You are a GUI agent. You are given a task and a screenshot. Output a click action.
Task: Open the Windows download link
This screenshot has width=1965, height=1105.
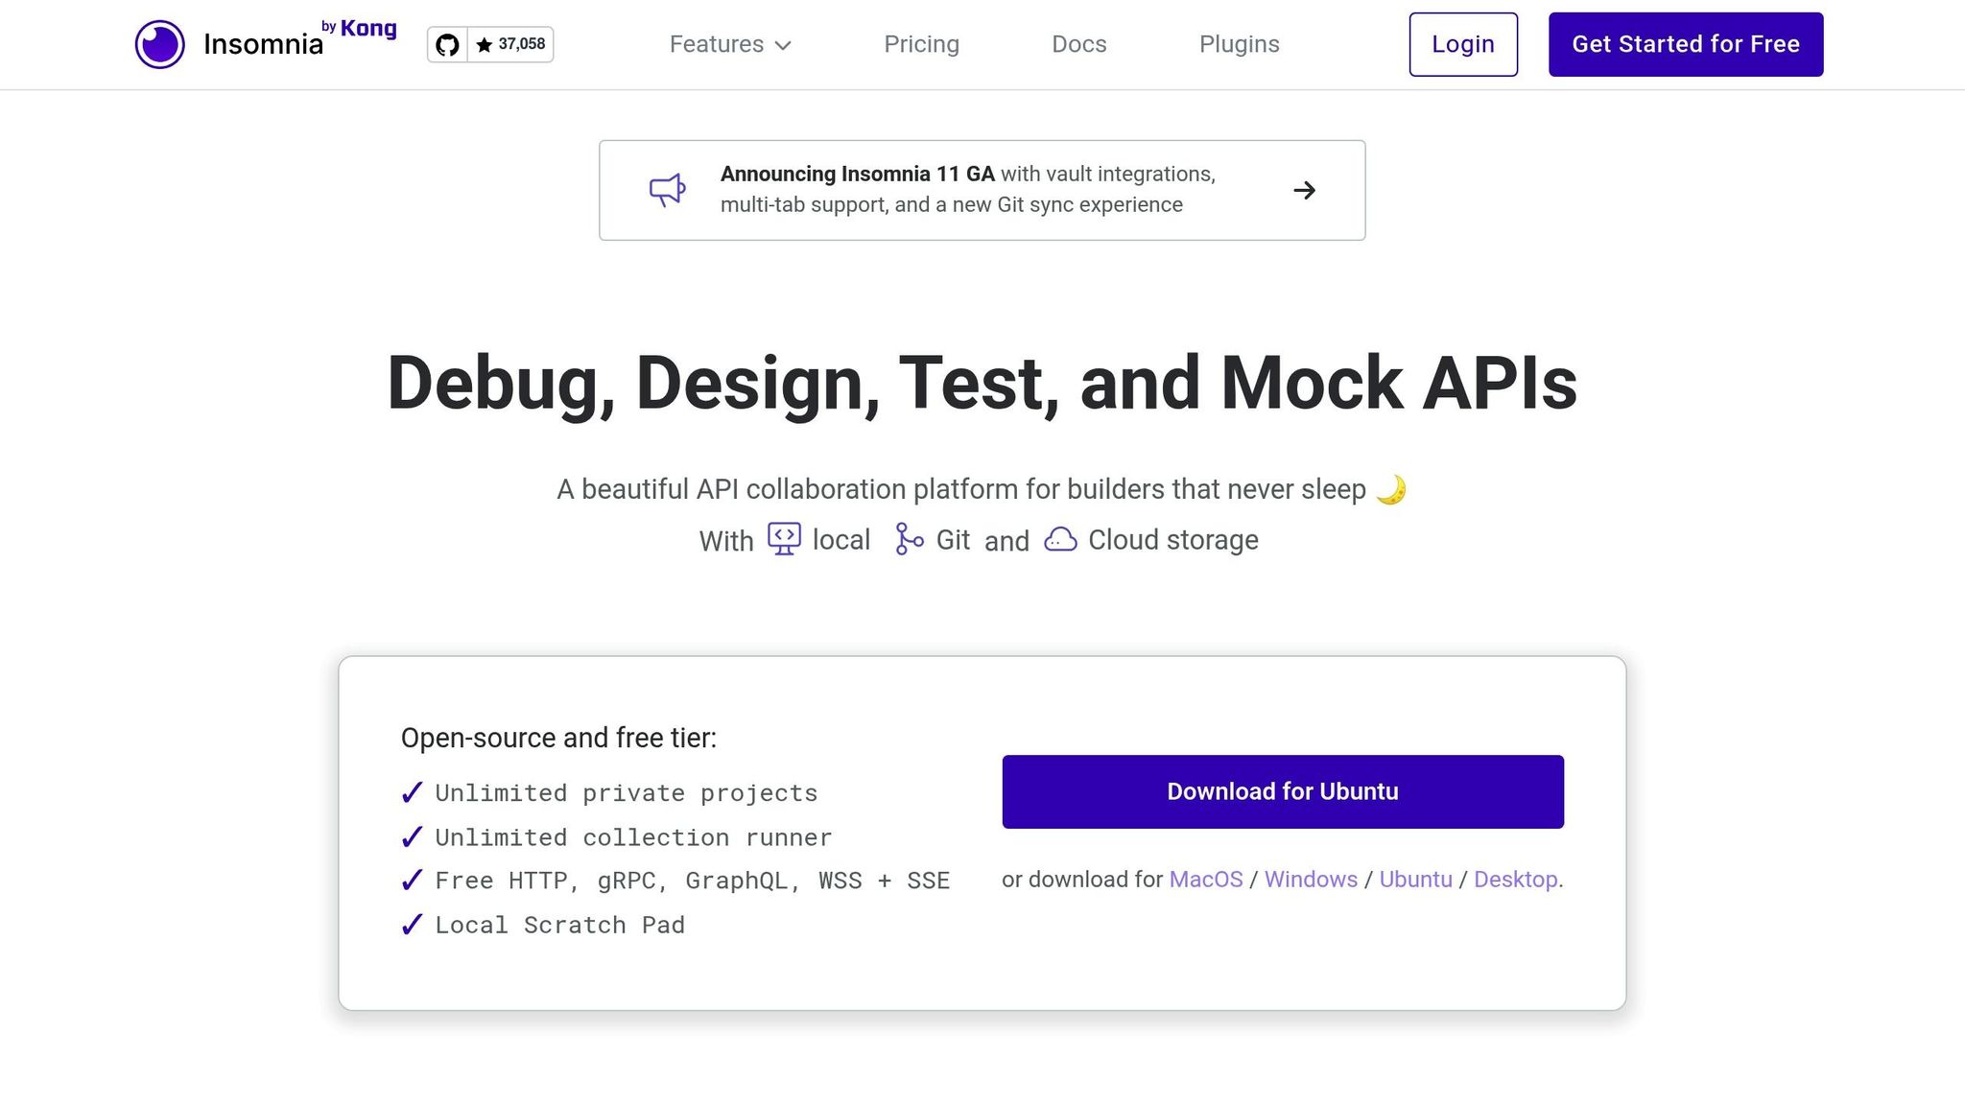point(1311,880)
